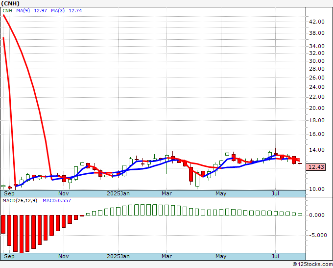Click the Sep marker on the lower MACD axis
333x268 pixels.
click(x=9, y=256)
